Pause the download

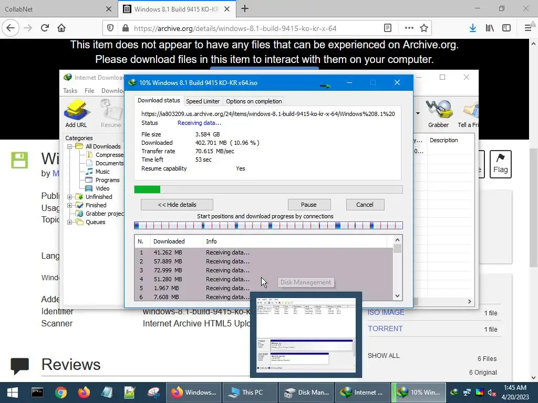click(309, 205)
